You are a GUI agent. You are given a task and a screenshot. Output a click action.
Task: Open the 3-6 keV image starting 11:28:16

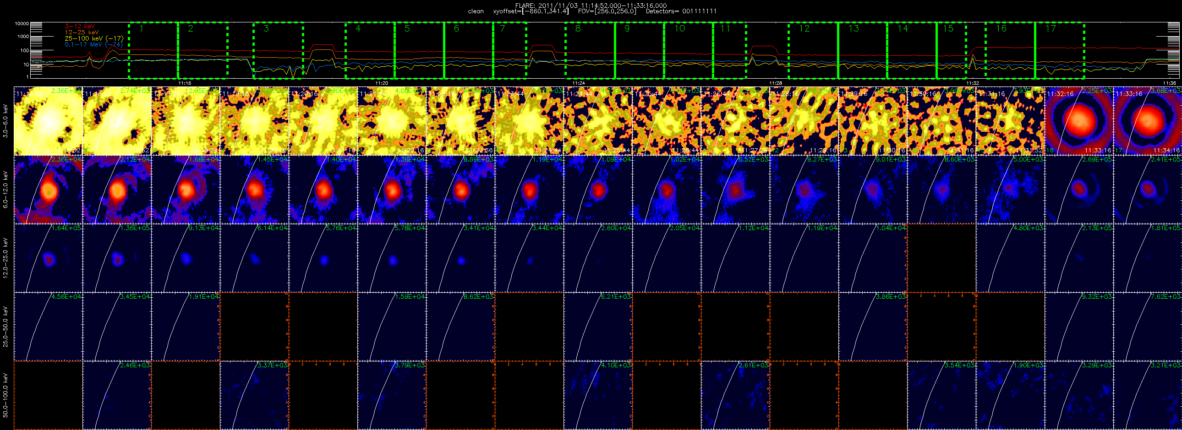pyautogui.click(x=804, y=121)
